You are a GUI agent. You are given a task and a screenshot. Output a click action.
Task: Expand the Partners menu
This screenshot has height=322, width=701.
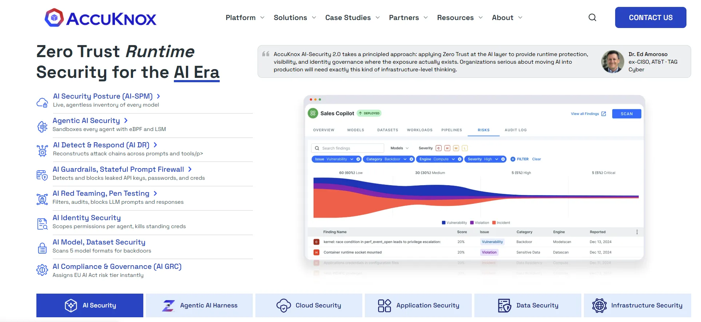(408, 17)
